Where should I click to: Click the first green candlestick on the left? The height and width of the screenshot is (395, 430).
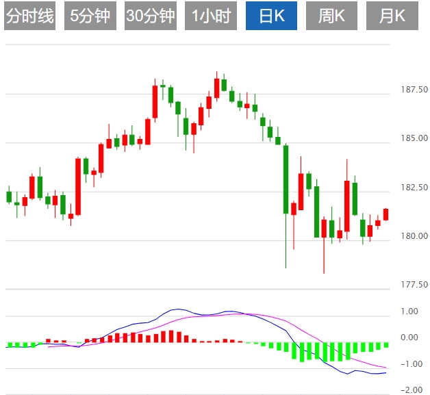pos(9,196)
